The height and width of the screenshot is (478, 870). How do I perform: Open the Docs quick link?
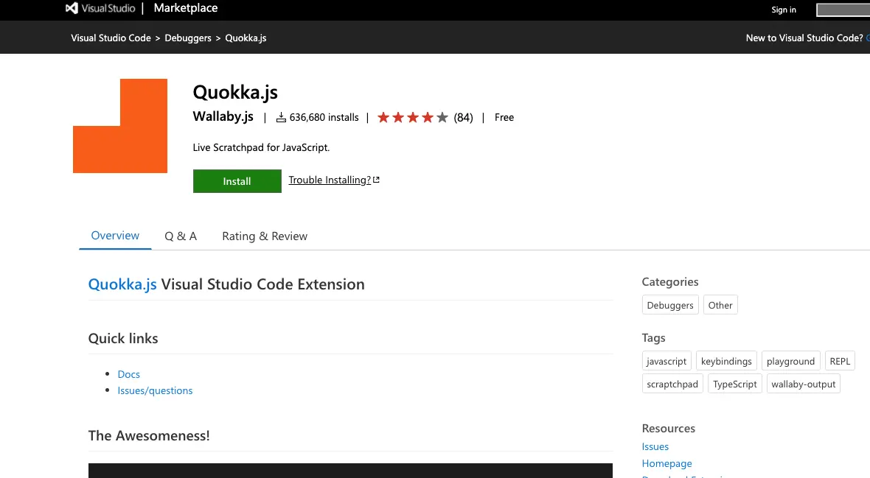129,374
